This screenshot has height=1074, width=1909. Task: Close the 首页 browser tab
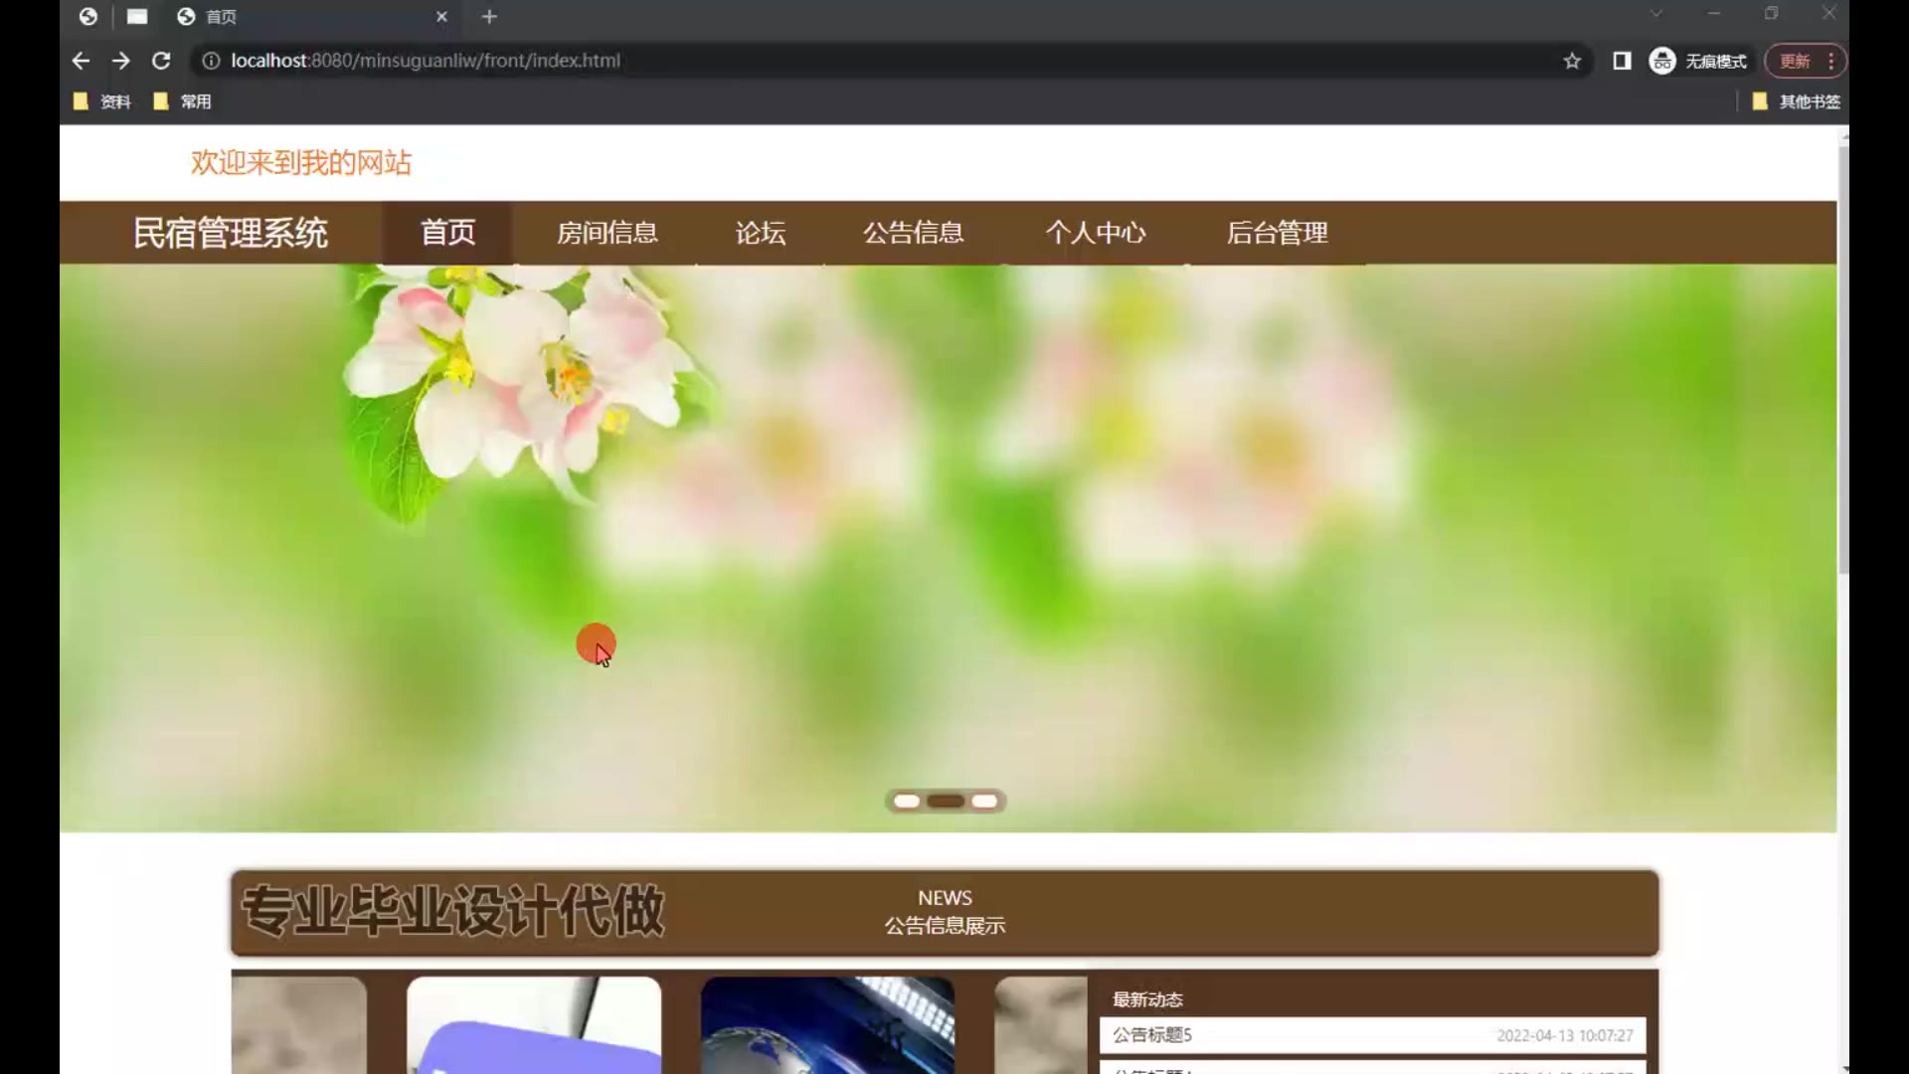tap(441, 16)
